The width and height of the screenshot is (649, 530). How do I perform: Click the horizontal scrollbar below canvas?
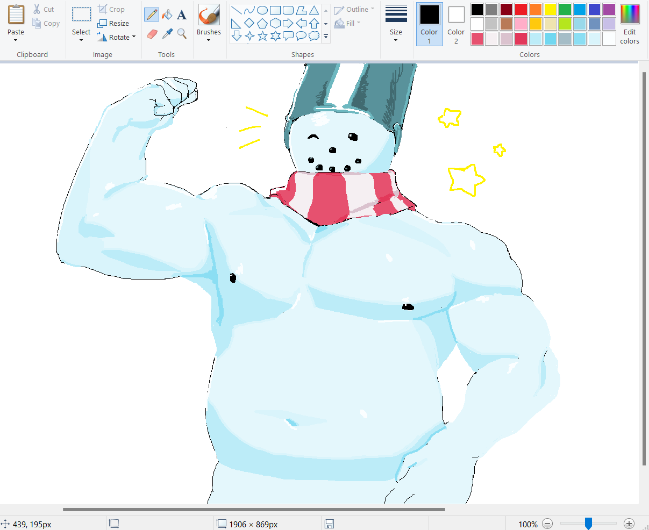click(254, 510)
